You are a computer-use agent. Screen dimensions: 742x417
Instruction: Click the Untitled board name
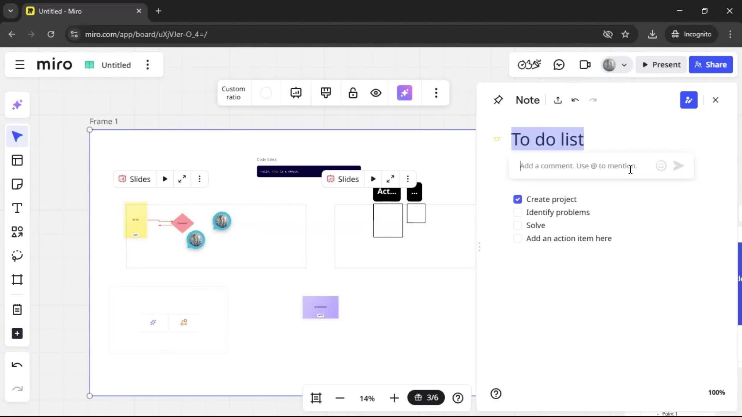tap(116, 65)
